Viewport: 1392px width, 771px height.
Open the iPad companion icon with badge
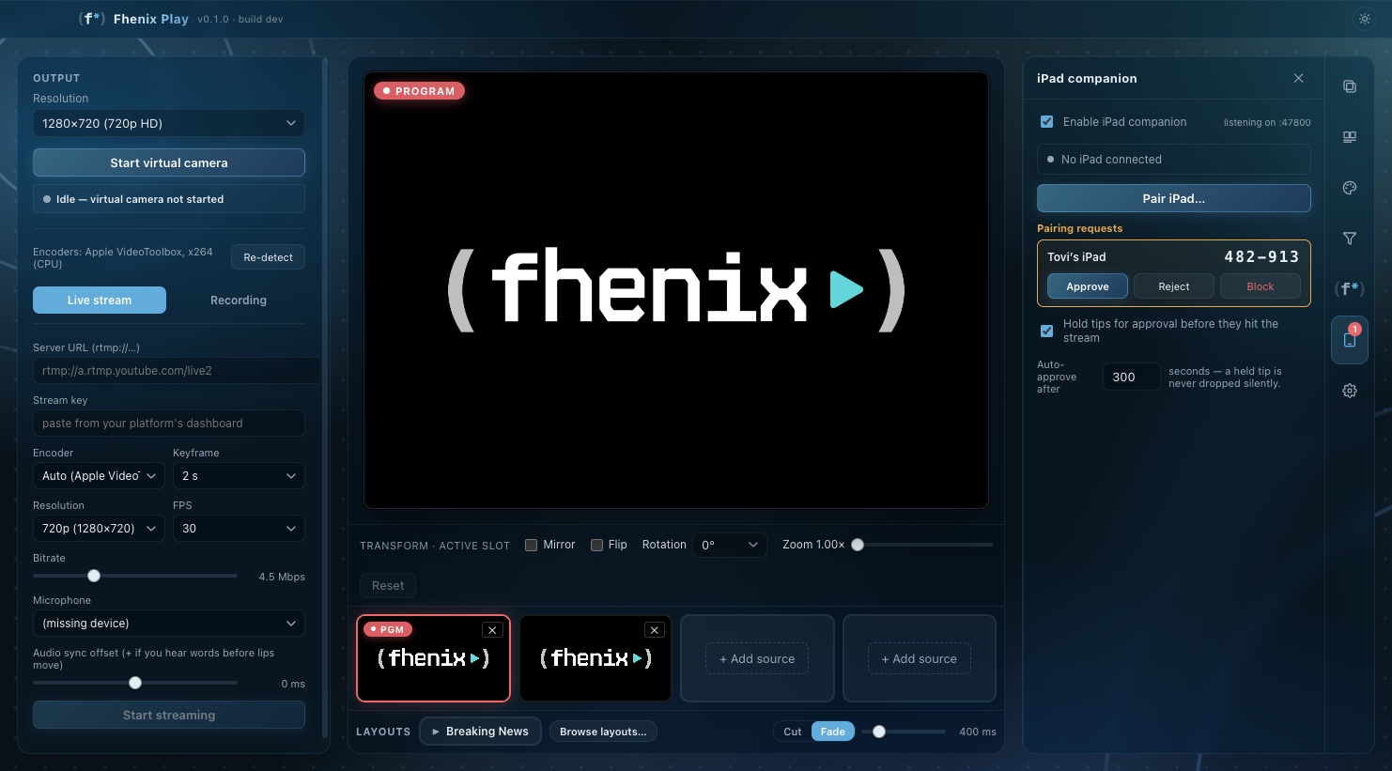pyautogui.click(x=1350, y=340)
